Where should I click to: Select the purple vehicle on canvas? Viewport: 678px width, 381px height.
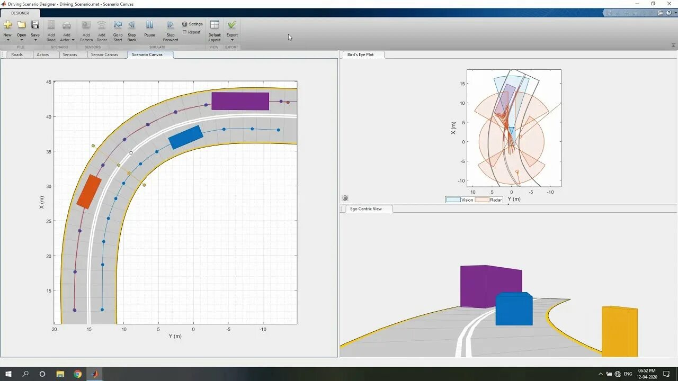click(x=240, y=101)
